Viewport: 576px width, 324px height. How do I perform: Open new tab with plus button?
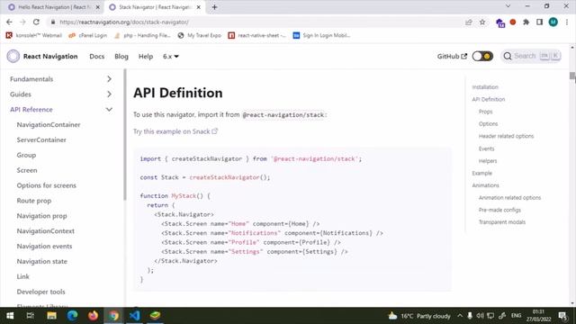click(x=214, y=7)
